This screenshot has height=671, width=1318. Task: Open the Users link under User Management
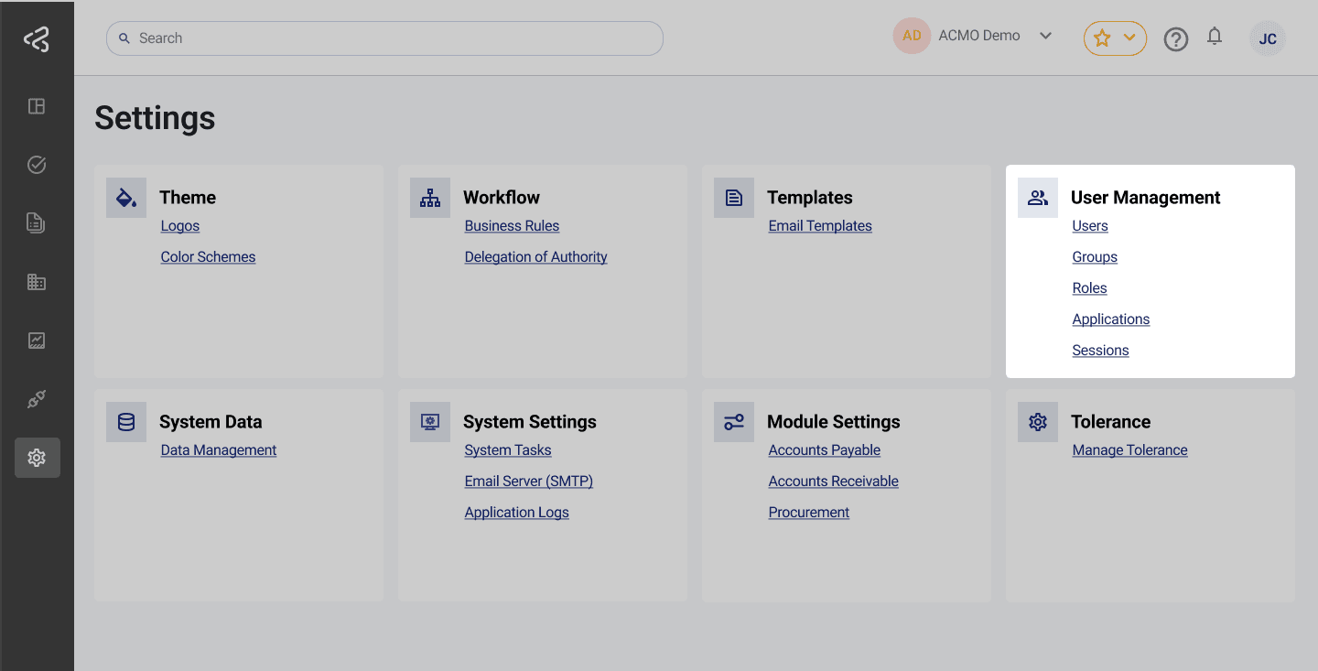click(1090, 225)
